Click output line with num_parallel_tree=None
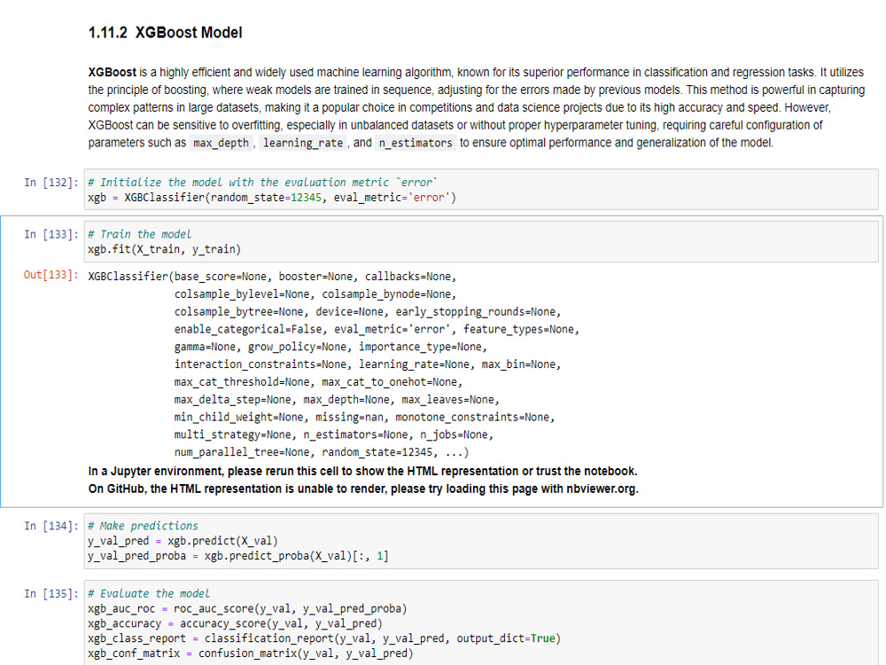Screen dimensions: 886x665 (322, 452)
